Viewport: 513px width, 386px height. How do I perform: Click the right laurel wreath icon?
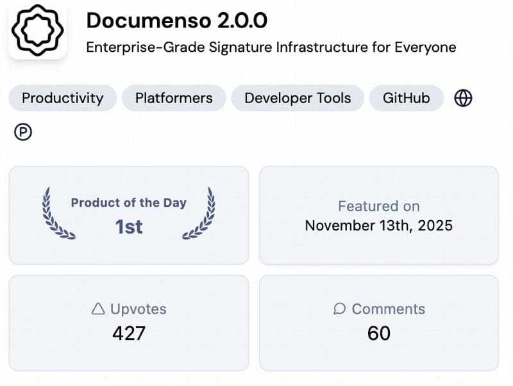click(x=199, y=213)
